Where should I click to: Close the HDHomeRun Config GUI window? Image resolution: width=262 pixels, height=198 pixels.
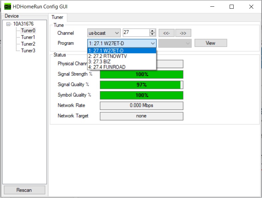tap(251, 7)
